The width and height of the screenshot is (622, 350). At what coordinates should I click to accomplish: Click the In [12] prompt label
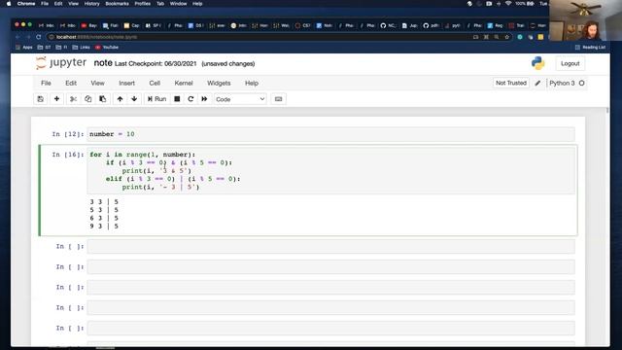click(68, 134)
